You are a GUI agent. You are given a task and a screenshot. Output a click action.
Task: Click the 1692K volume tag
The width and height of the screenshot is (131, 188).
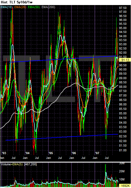click(x=125, y=186)
